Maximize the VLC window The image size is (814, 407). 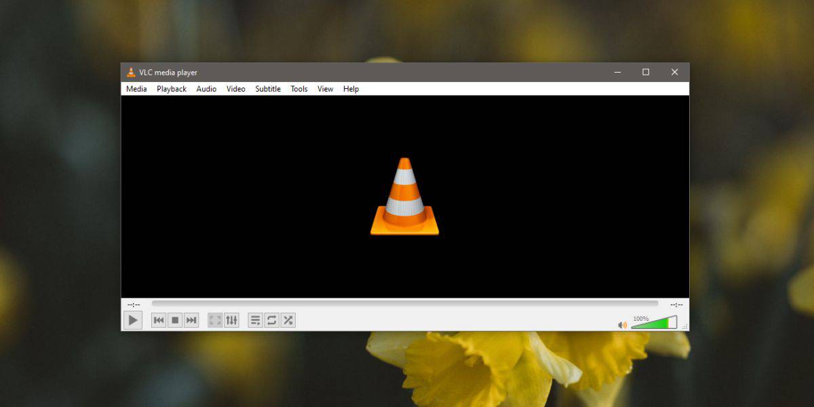[646, 72]
